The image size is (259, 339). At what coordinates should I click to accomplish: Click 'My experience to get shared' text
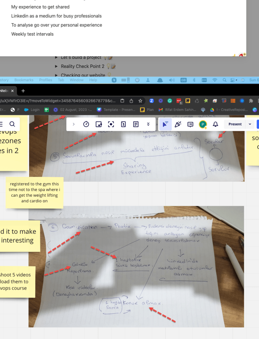coord(40,7)
